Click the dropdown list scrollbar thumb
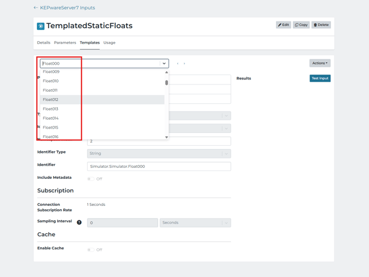 click(x=167, y=83)
